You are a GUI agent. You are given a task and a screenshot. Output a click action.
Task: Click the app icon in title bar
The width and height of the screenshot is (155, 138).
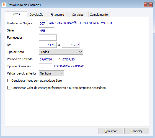pyautogui.click(x=4, y=5)
